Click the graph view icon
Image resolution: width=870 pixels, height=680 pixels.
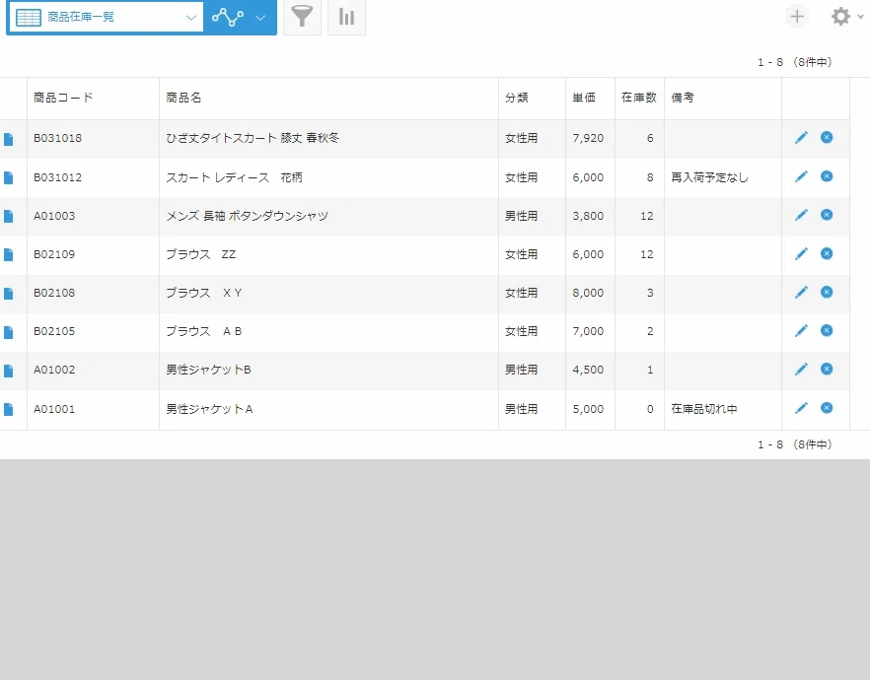228,17
